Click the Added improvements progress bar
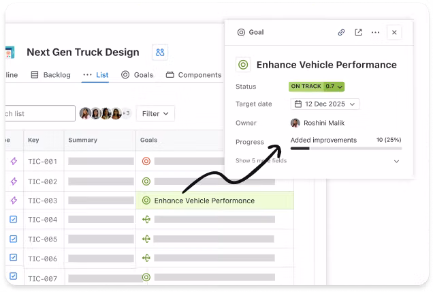 346,147
